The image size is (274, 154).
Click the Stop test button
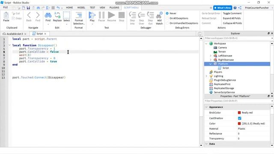point(122,15)
